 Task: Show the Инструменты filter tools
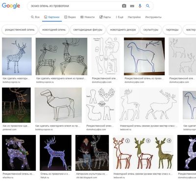click(153, 17)
